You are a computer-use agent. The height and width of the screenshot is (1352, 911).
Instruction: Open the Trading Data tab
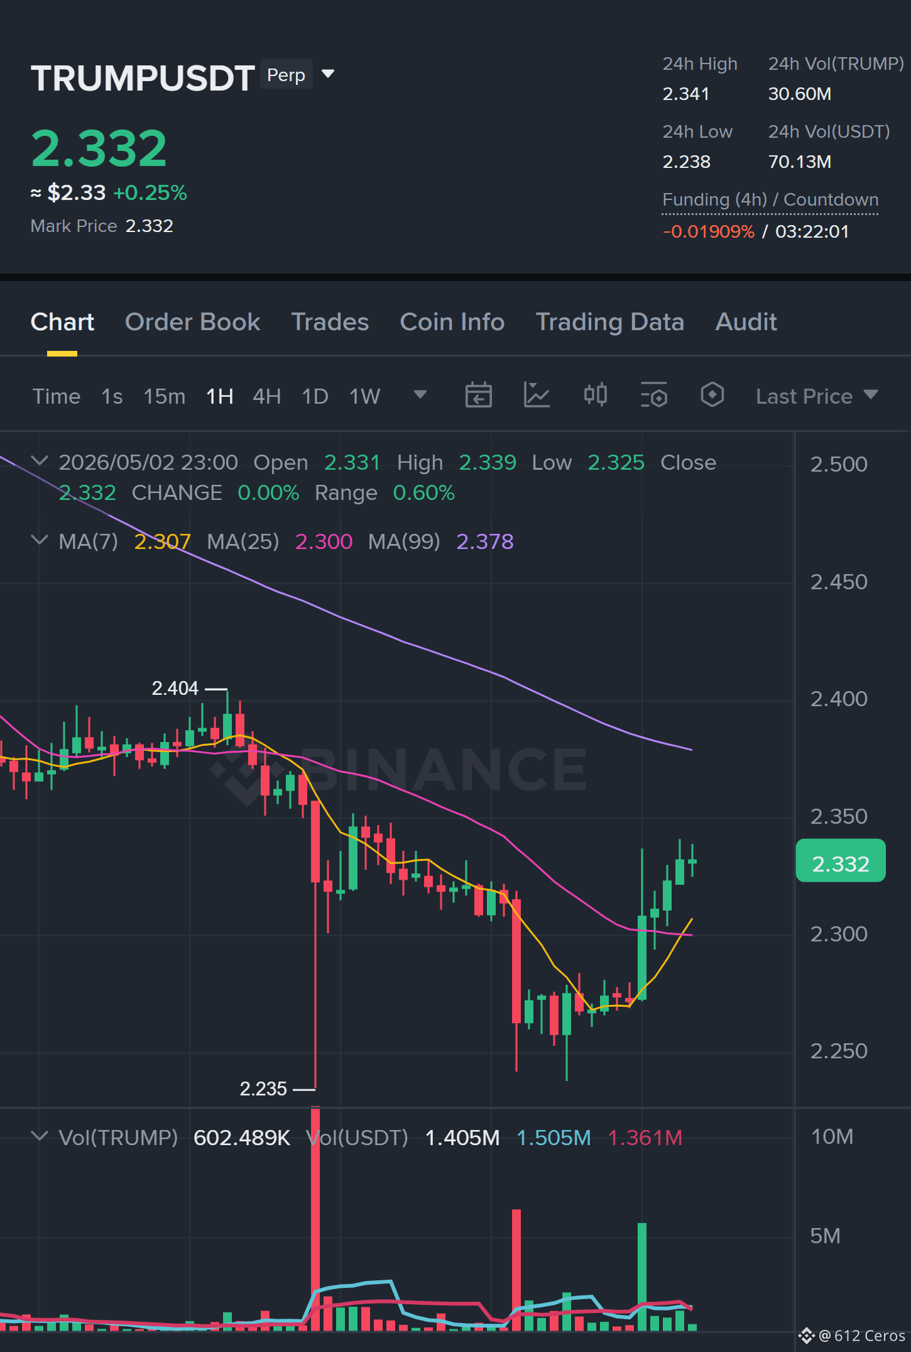pyautogui.click(x=609, y=322)
